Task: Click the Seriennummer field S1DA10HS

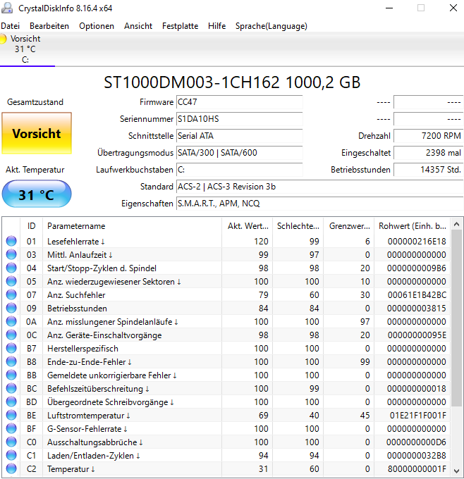Action: [240, 119]
